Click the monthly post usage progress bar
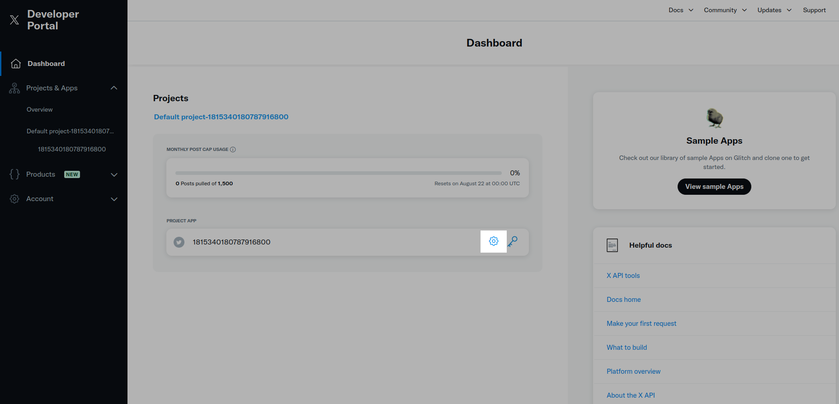 click(338, 173)
